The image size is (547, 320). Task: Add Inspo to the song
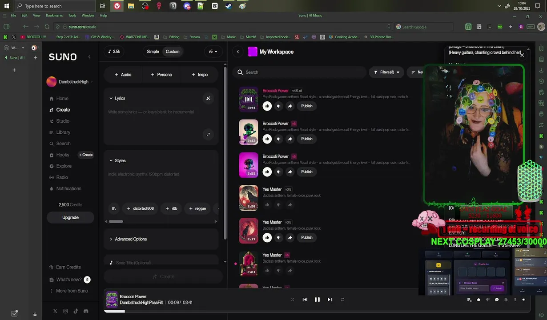[200, 75]
